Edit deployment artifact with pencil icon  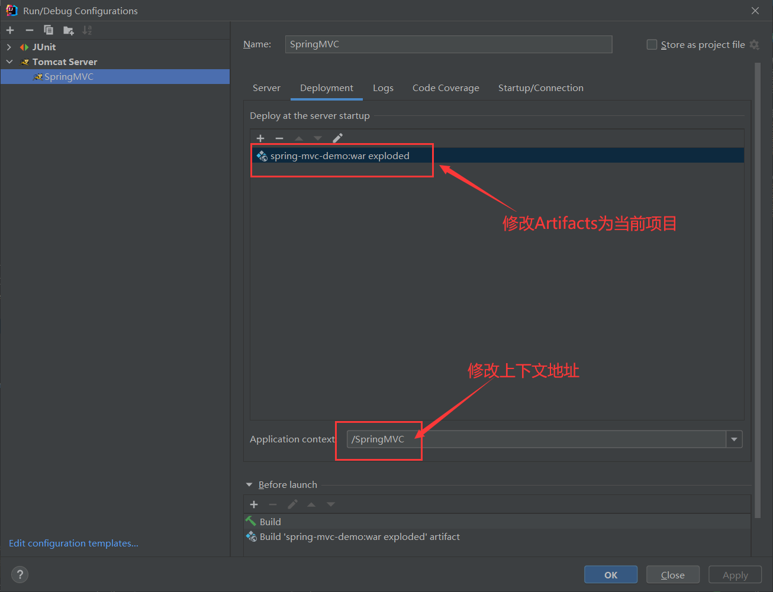click(x=337, y=138)
